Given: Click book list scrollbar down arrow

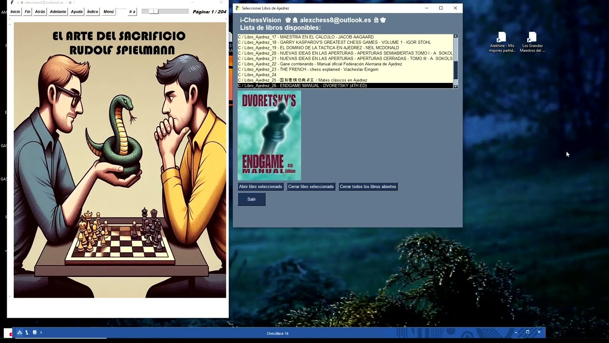Looking at the screenshot, I should pos(456,86).
